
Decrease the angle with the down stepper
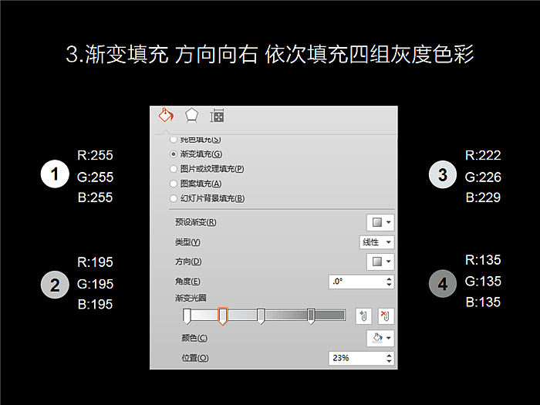coord(389,285)
